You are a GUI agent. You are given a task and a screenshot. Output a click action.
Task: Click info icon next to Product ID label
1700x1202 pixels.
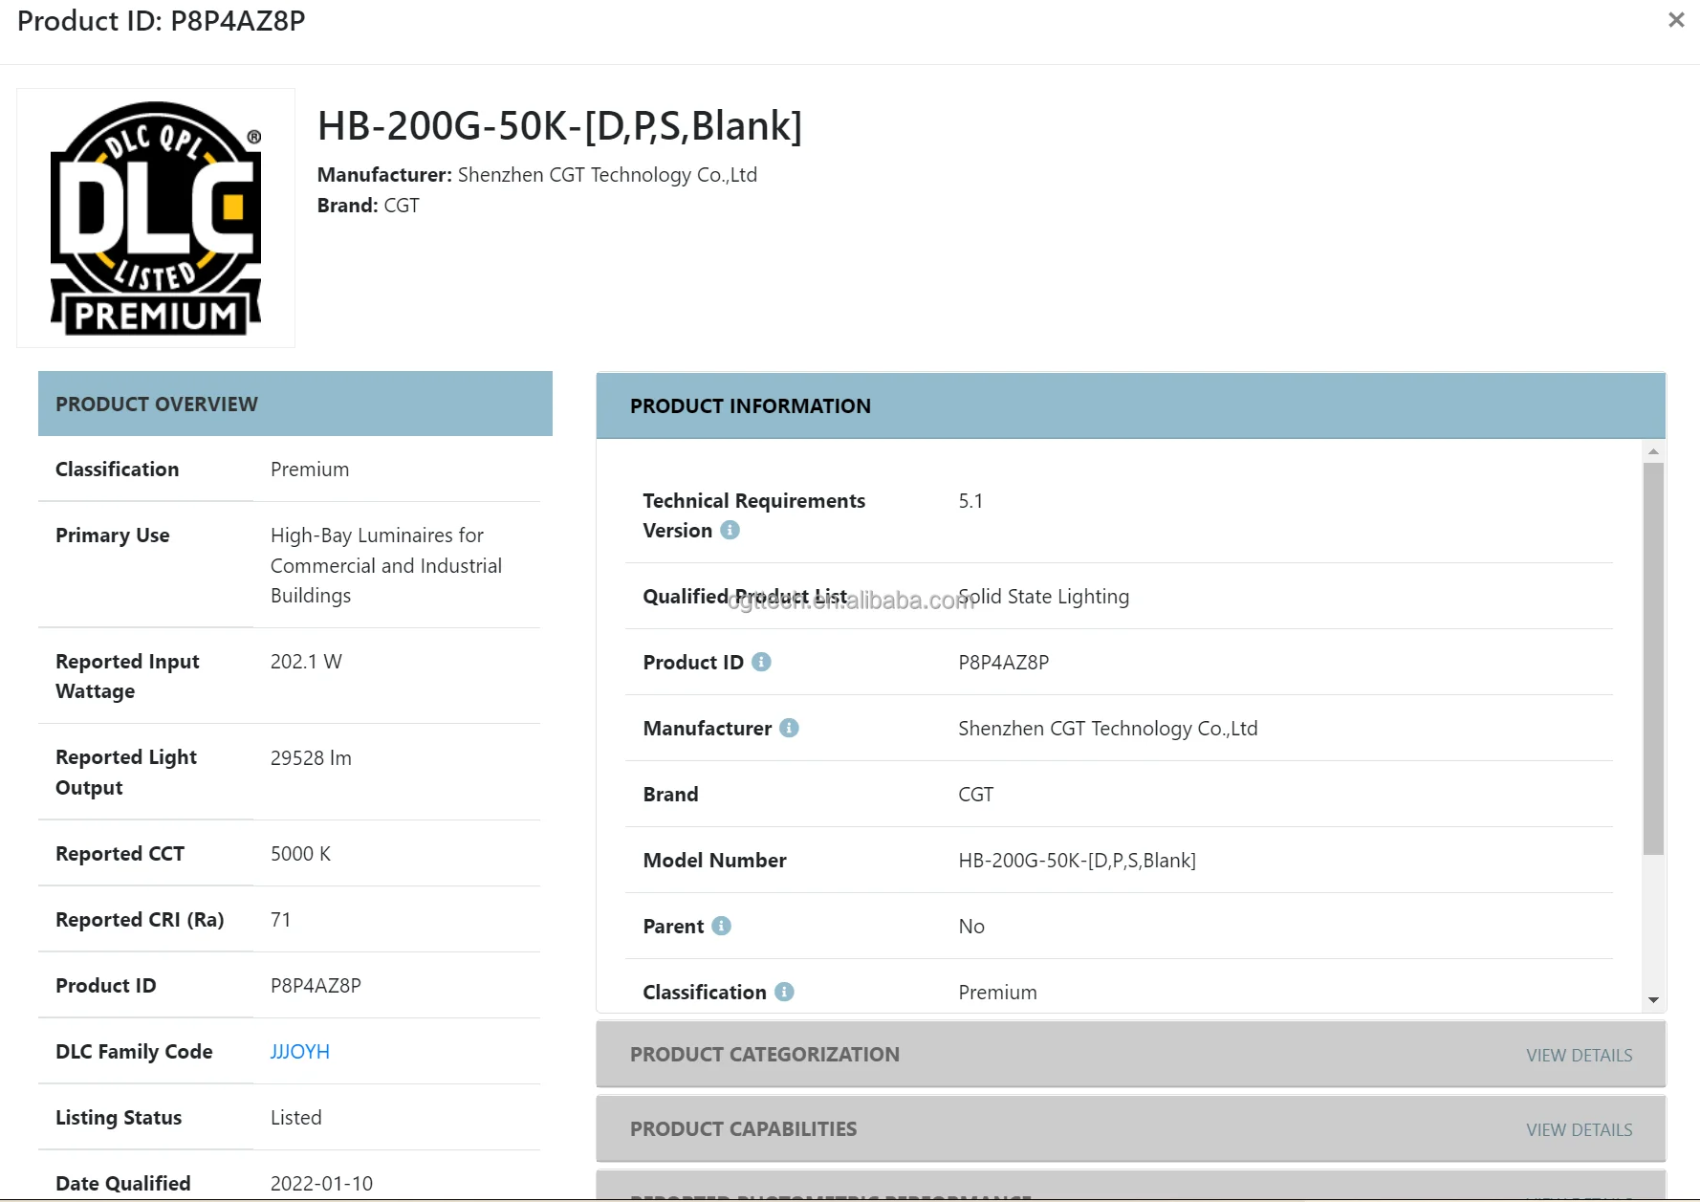(x=761, y=662)
